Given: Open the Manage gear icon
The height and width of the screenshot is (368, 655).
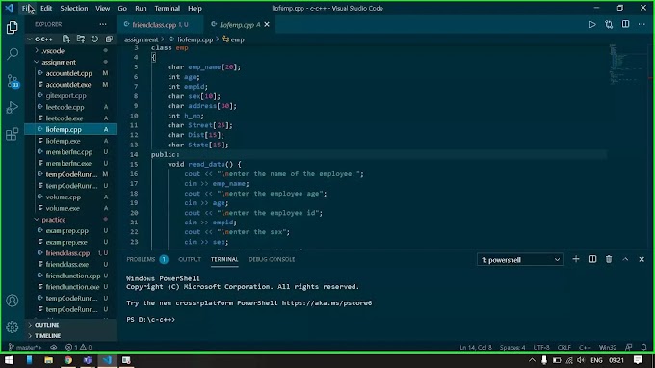Looking at the screenshot, I should [x=13, y=327].
